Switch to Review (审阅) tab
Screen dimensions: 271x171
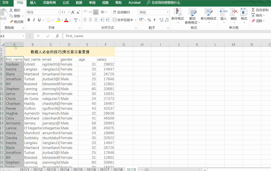click(x=92, y=3)
